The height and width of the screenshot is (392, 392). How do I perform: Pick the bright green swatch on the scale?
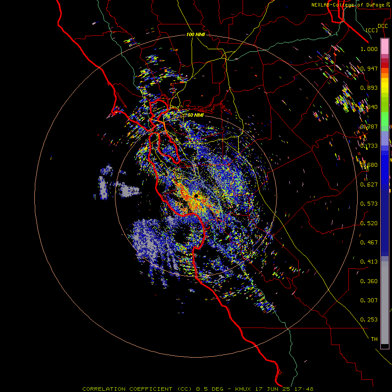[x=385, y=119]
